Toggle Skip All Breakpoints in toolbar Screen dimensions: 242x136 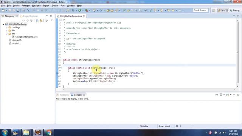(28, 10)
